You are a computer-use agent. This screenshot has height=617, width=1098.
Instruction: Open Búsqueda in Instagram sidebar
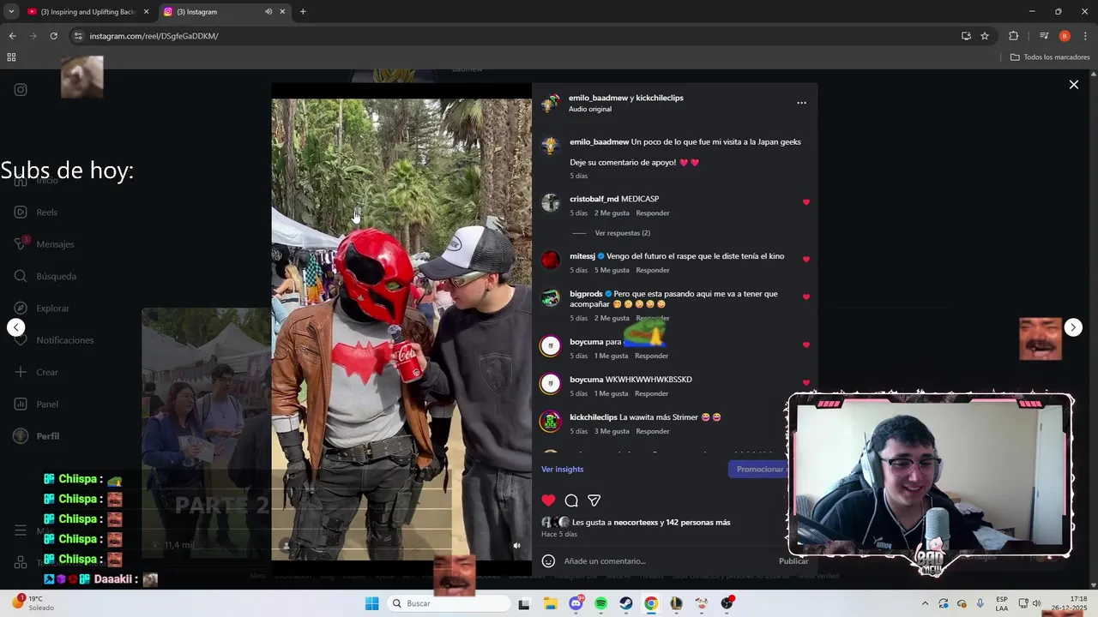(45, 276)
